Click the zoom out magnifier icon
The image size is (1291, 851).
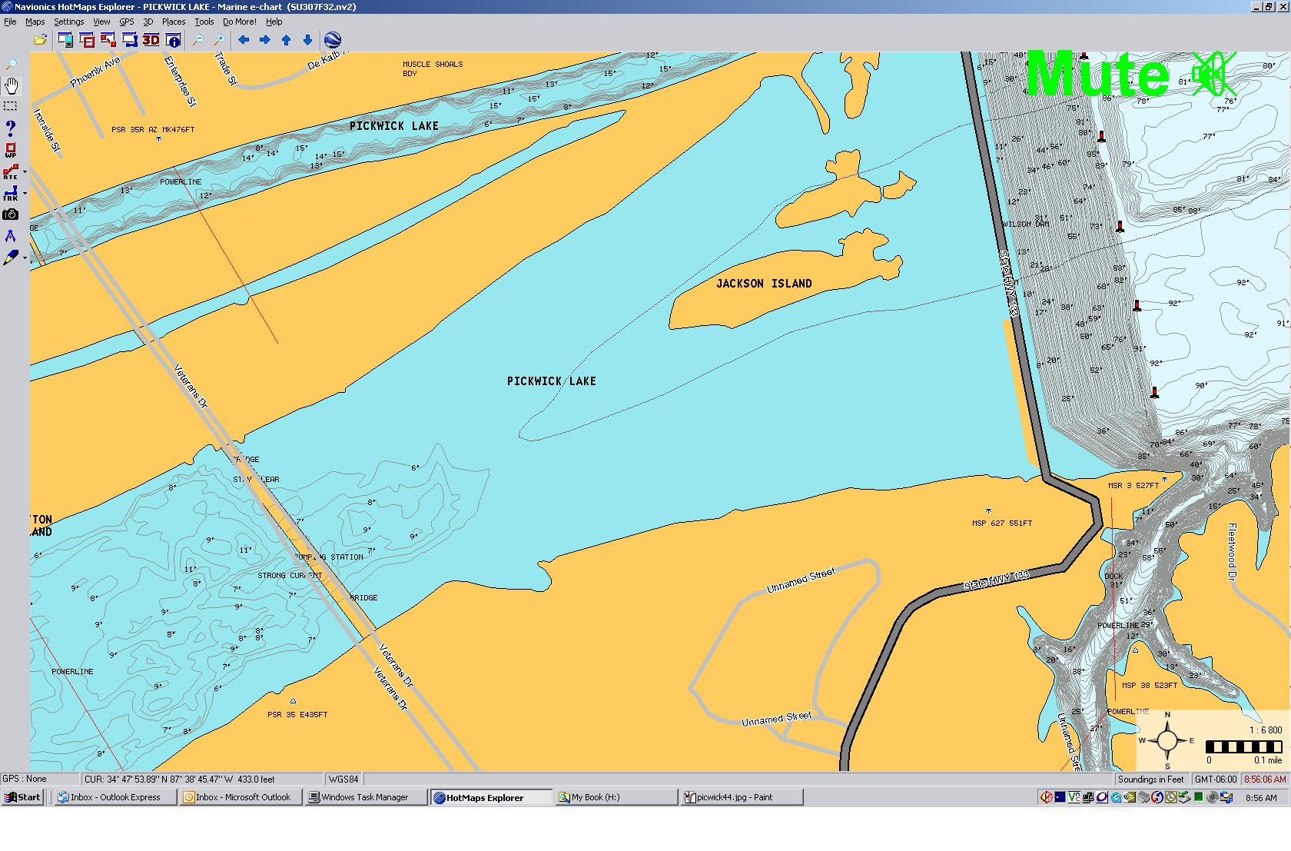point(197,40)
